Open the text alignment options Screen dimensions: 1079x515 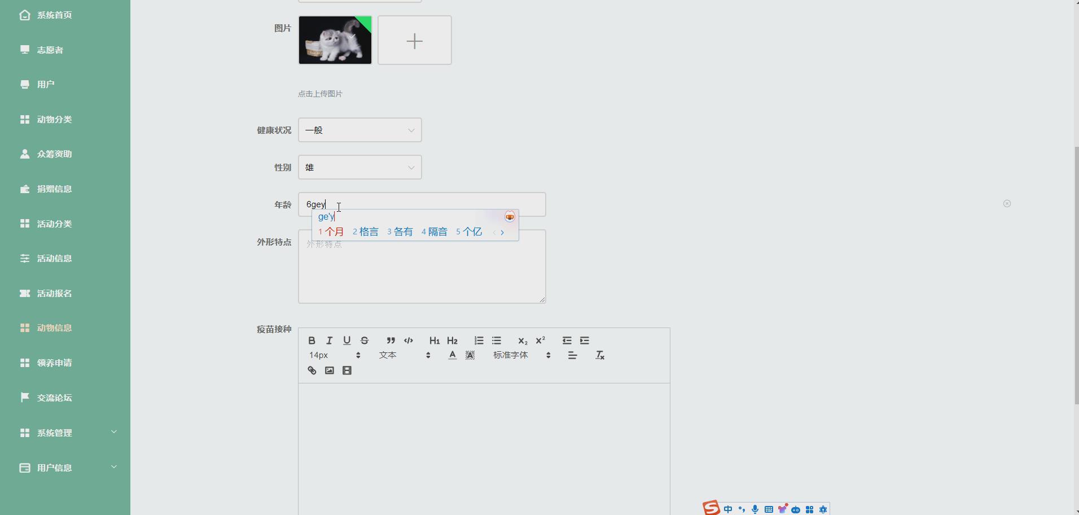click(x=572, y=355)
